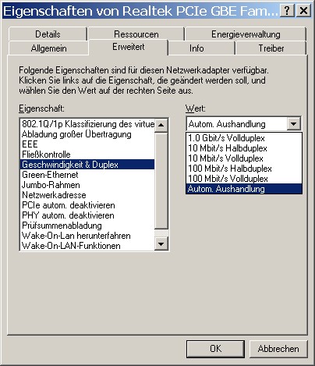The image size is (315, 366).
Task: Select 802.1Q/1p Klassifizierung property
Action: pyautogui.click(x=87, y=124)
